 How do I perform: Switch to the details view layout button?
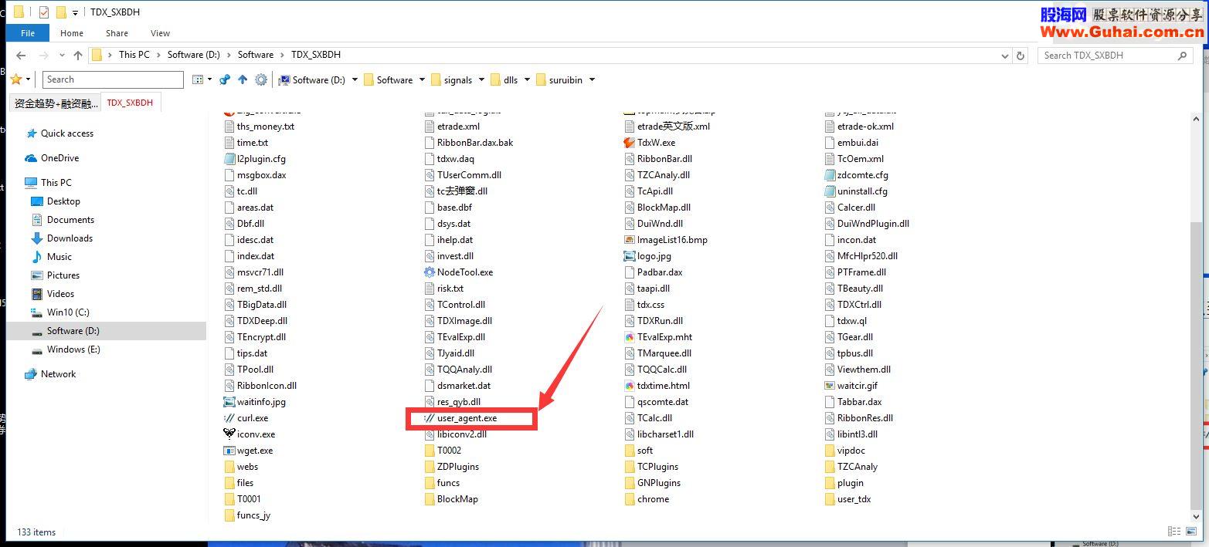pyautogui.click(x=1174, y=532)
